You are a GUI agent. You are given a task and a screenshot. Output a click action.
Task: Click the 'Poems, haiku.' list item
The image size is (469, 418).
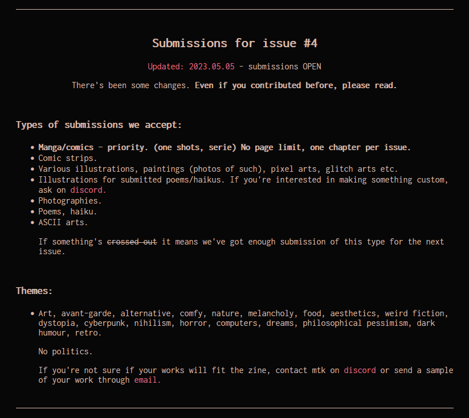coord(68,212)
